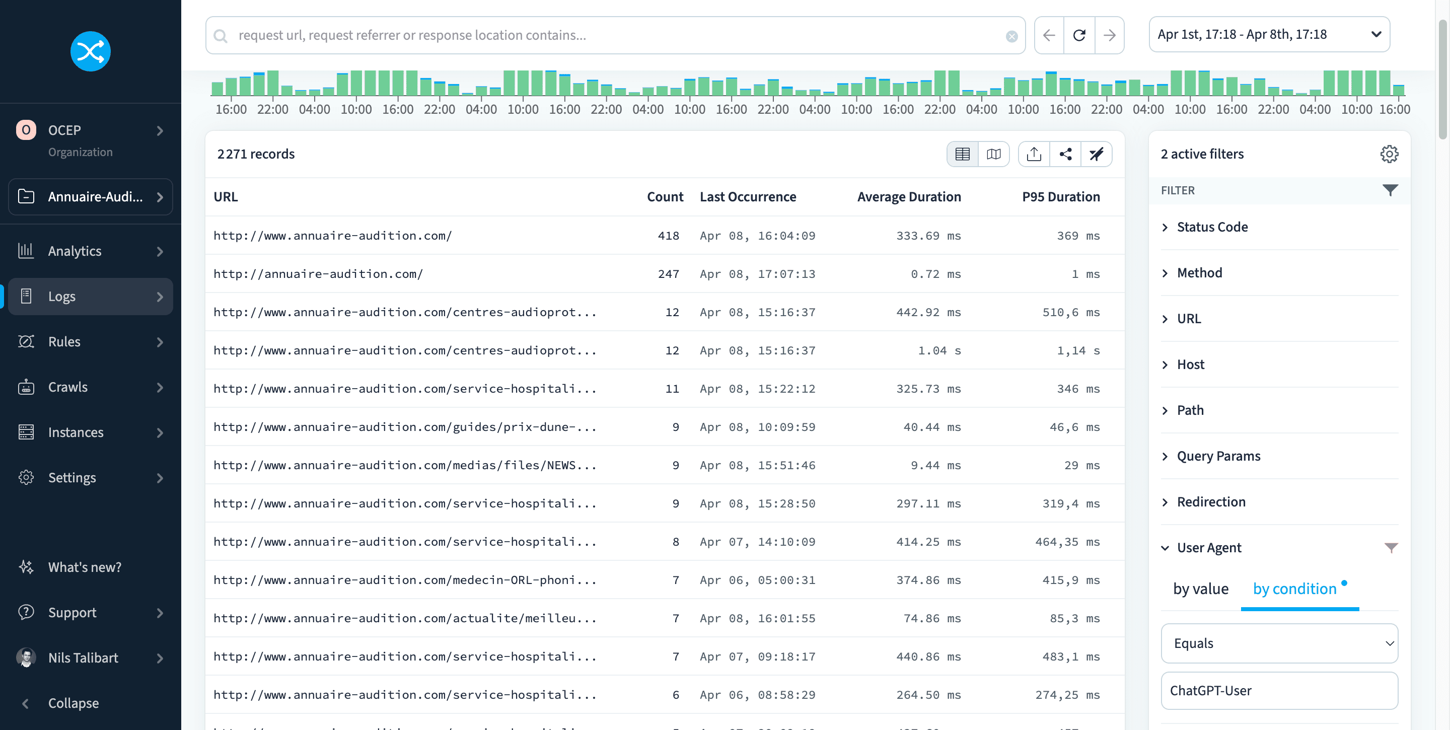
Task: Click the redirection.io logo icon
Action: (x=90, y=51)
